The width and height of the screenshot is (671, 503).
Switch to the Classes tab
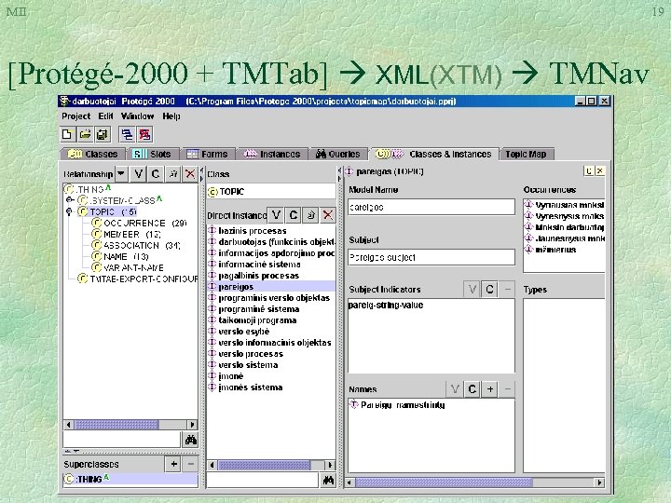point(93,154)
